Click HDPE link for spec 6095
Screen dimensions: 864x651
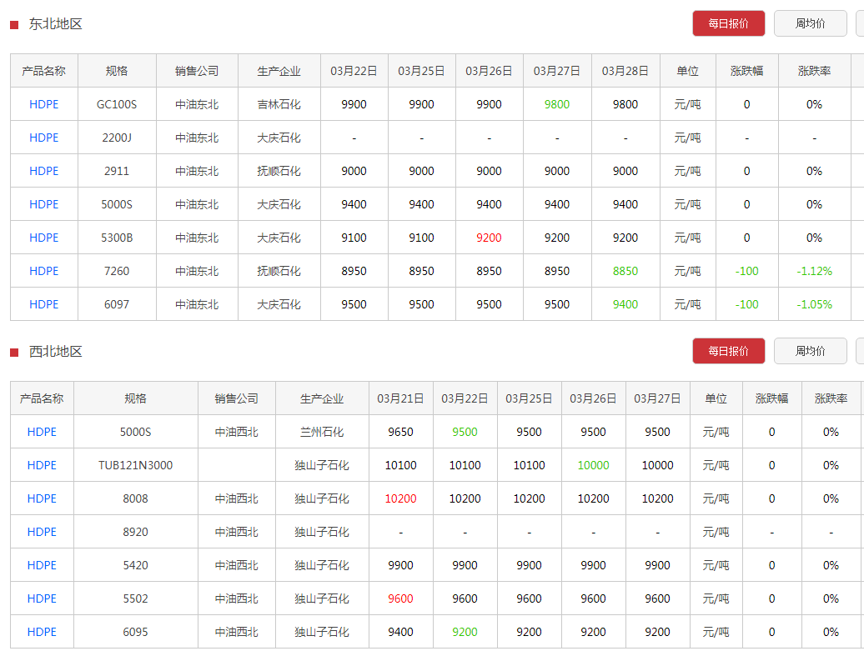click(42, 632)
